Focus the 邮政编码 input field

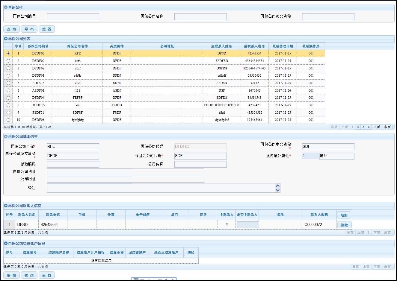tap(73, 164)
